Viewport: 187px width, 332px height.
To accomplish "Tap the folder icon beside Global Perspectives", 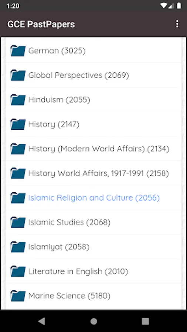I will (x=18, y=75).
